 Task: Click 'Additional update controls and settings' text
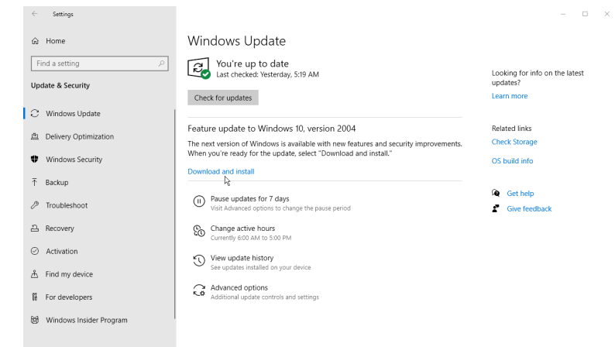pos(265,297)
